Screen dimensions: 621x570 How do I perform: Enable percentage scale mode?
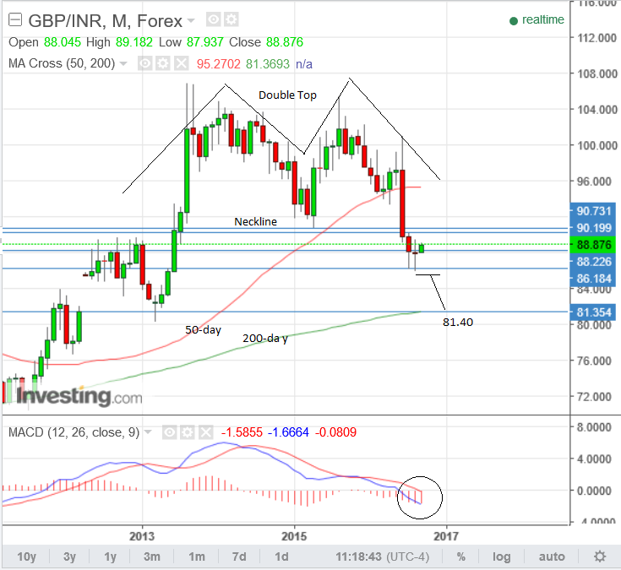coord(461,556)
